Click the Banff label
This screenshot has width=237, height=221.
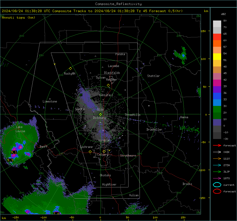tap(43, 147)
